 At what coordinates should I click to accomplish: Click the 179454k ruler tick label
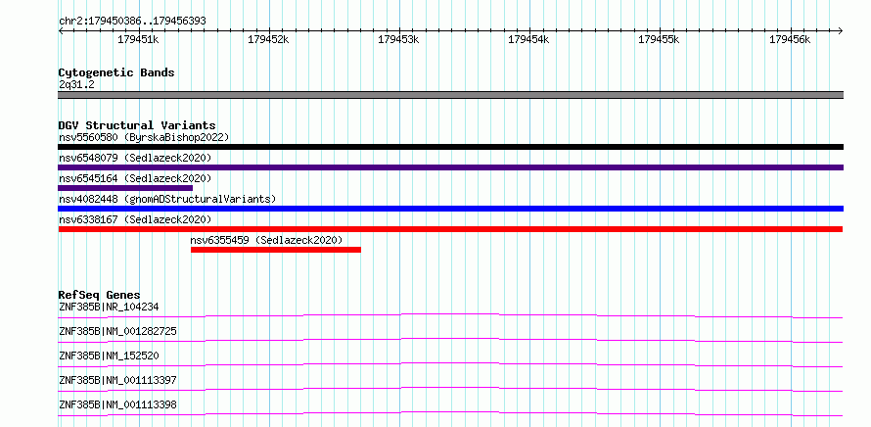[x=528, y=39]
